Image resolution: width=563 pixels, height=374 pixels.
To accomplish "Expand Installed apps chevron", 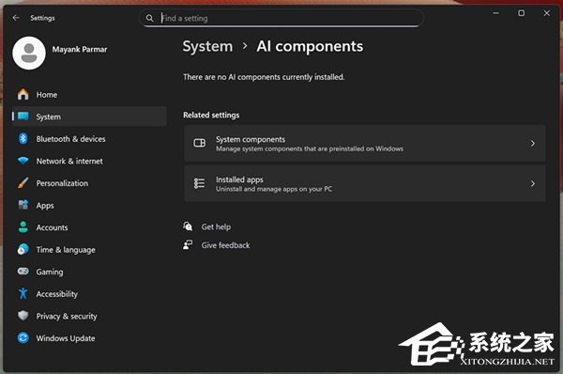I will [x=532, y=183].
